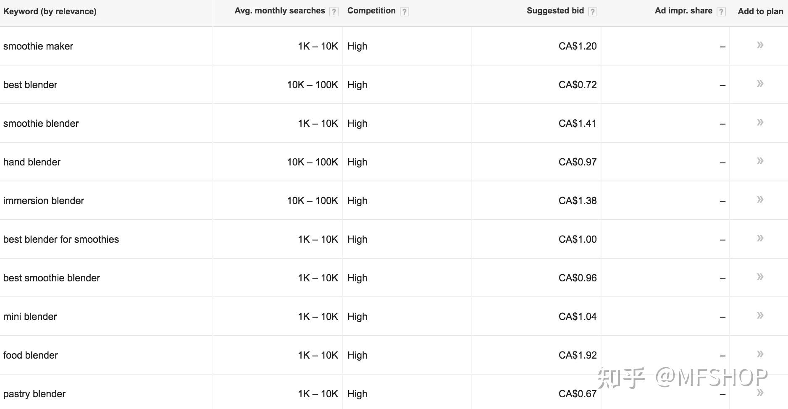Add 'mini blender' to plan
788x409 pixels.
pos(760,315)
